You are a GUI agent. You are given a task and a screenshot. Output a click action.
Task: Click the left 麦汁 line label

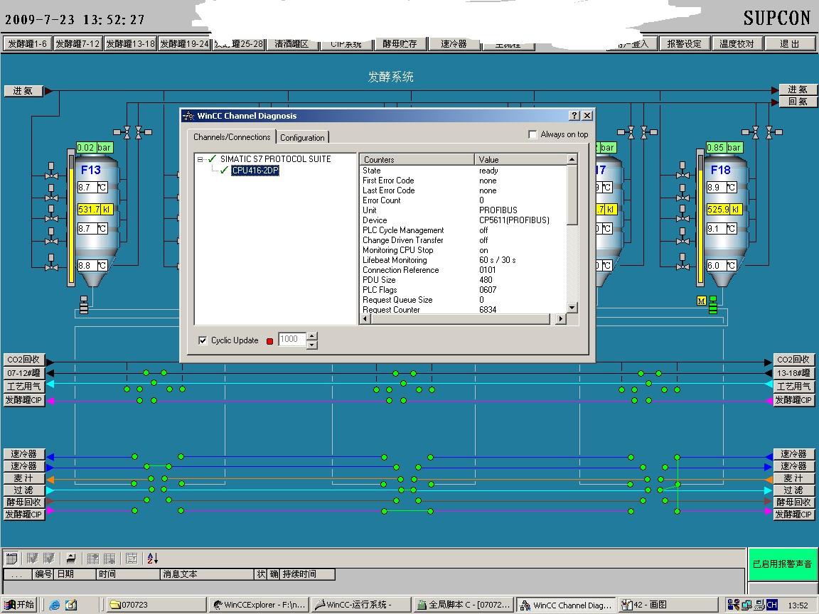coord(23,478)
